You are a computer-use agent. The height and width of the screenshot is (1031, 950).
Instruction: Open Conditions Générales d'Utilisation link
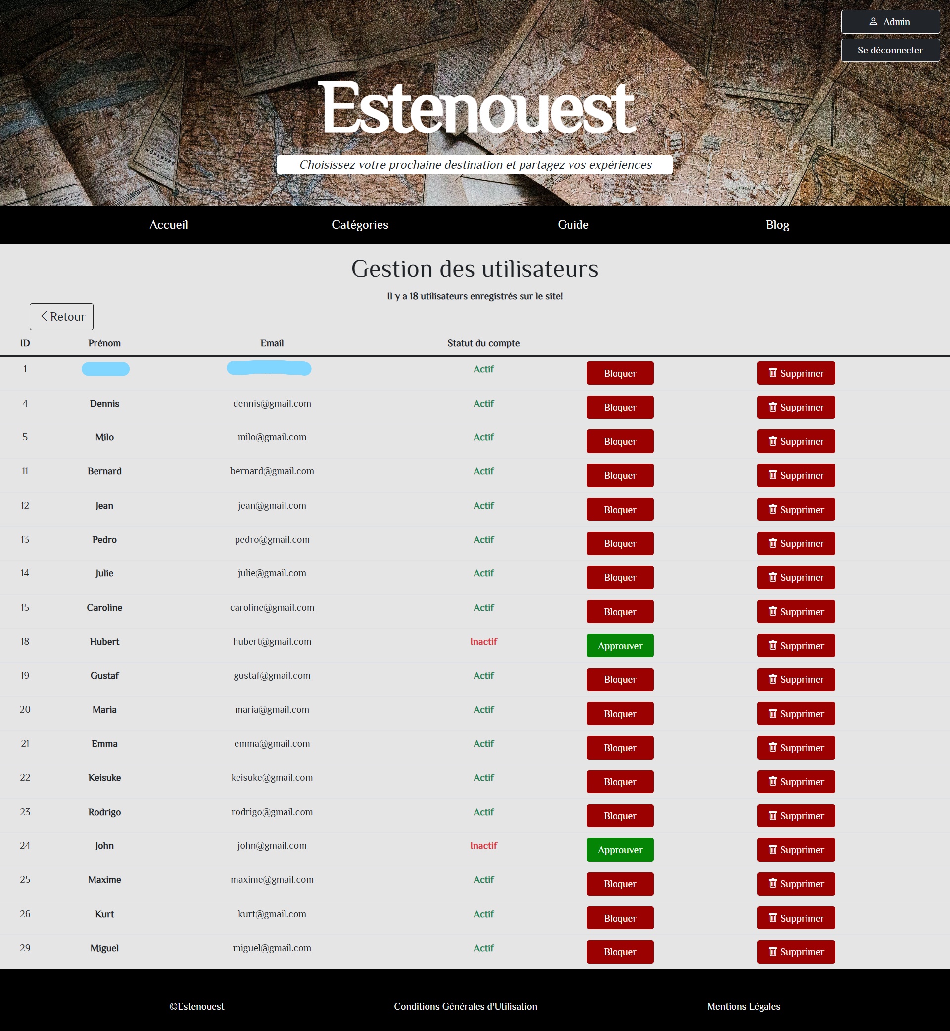pyautogui.click(x=465, y=1006)
